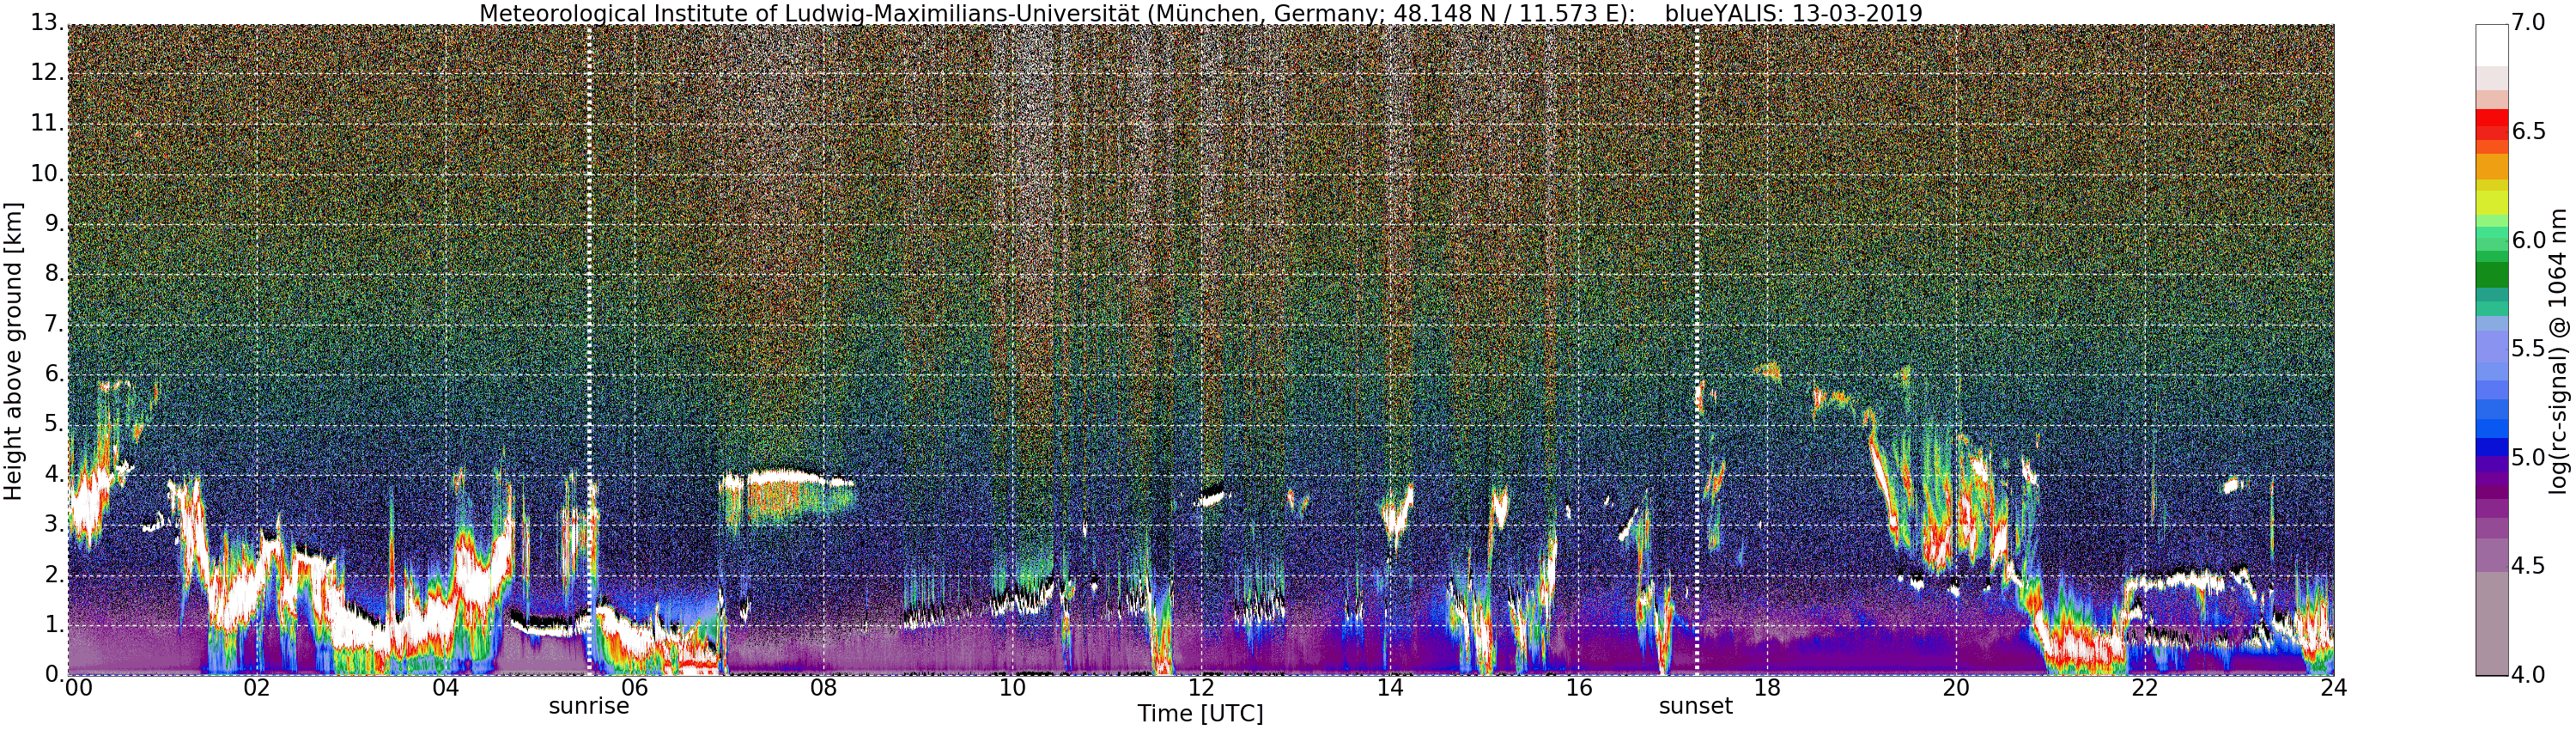Click the x-axis tick label '22'

pyautogui.click(x=2145, y=688)
